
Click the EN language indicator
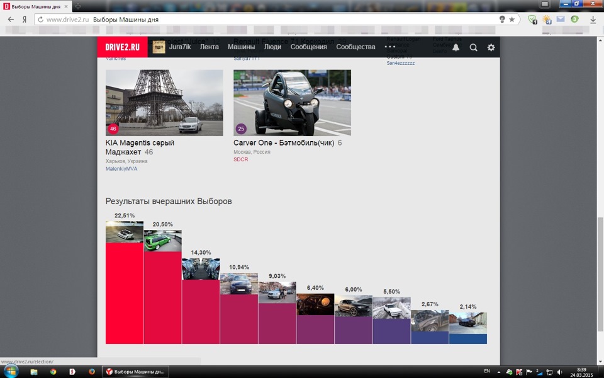pyautogui.click(x=487, y=371)
